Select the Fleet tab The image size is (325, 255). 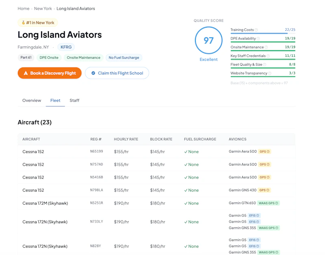[55, 100]
